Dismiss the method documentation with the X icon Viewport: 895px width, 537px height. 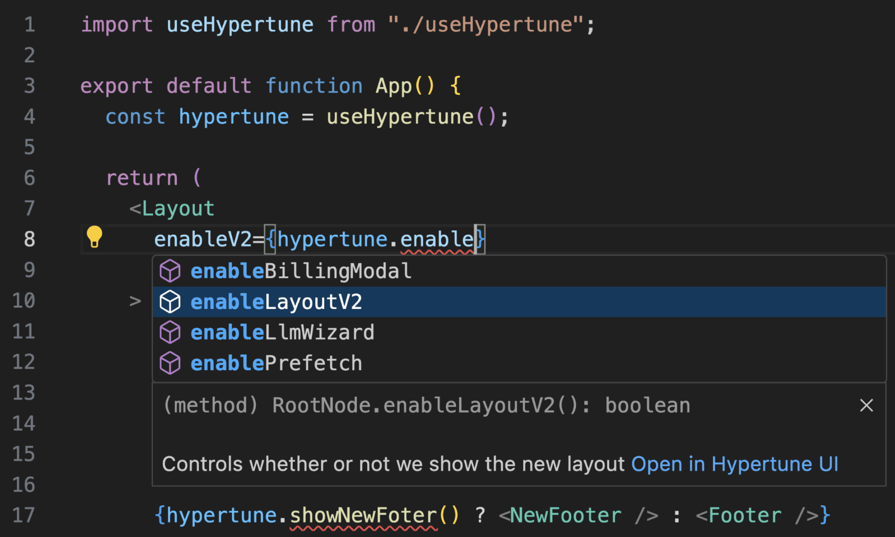click(866, 405)
